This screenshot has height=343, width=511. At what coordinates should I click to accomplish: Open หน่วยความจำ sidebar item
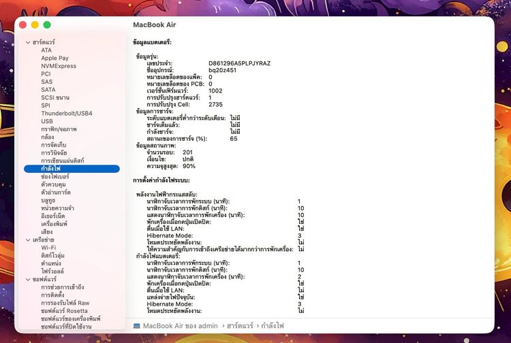click(x=58, y=208)
